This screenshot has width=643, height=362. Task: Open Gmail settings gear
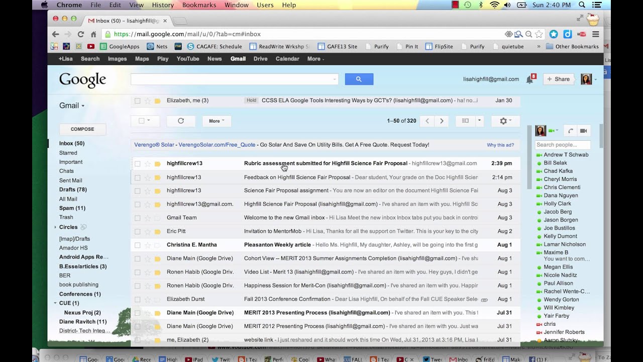(x=505, y=121)
